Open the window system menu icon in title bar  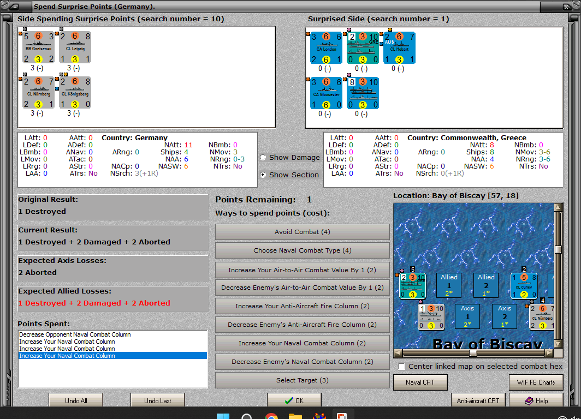pos(15,7)
